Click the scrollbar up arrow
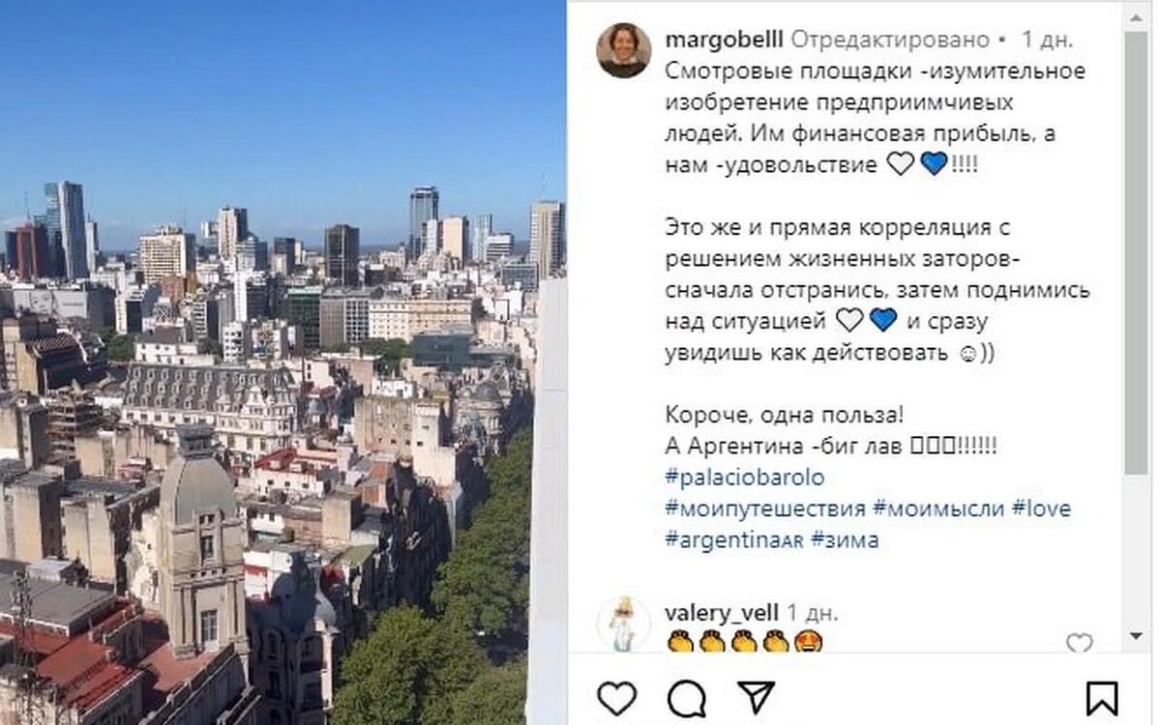Viewport: 1161px width, 725px height. (1136, 15)
